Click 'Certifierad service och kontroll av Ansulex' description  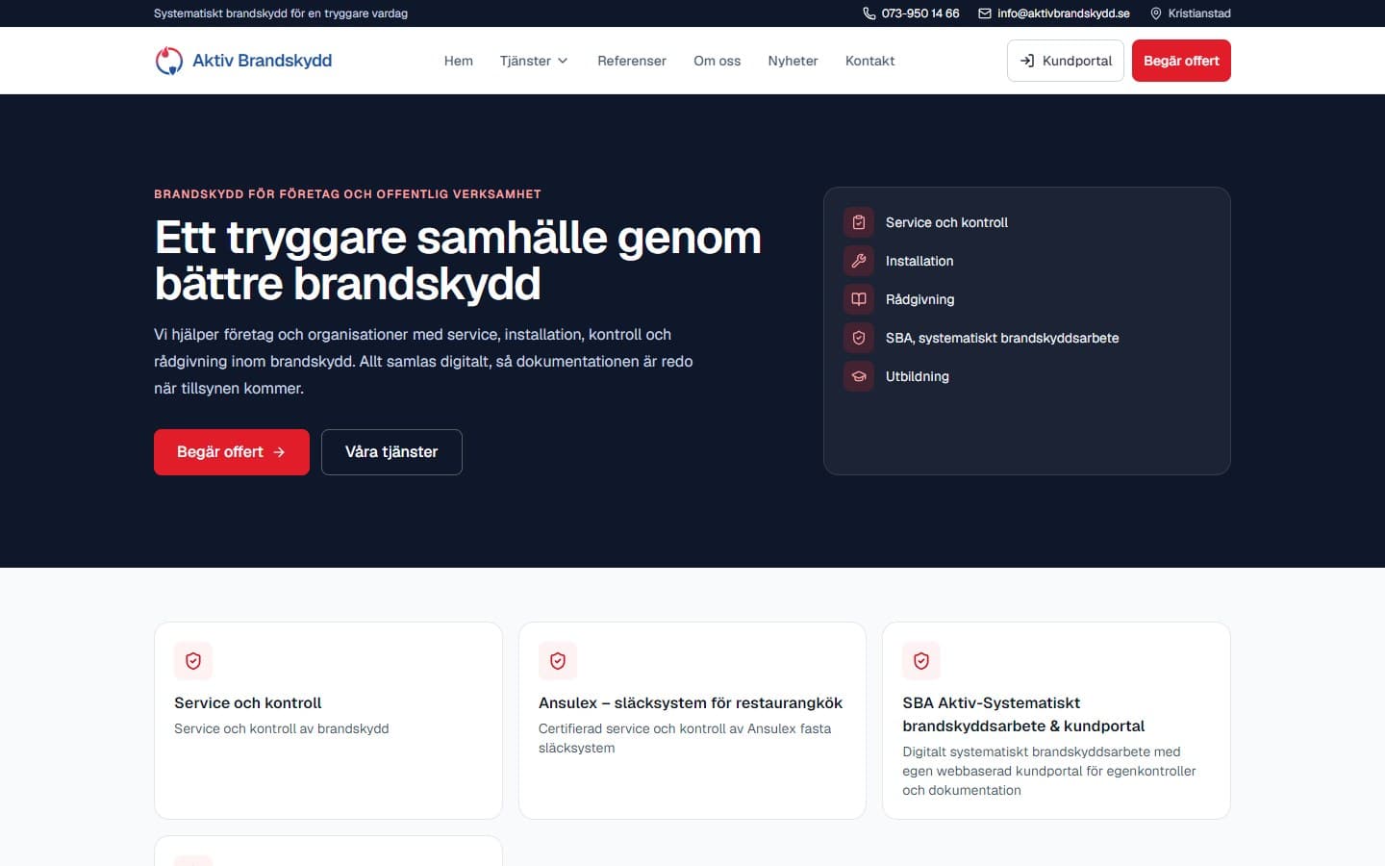click(685, 738)
